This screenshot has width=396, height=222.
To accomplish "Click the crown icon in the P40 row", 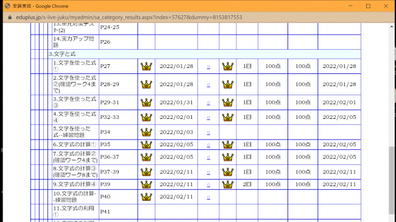I will pos(146,197).
